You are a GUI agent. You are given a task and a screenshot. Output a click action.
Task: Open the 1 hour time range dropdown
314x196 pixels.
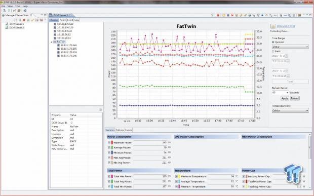pyautogui.click(x=290, y=47)
